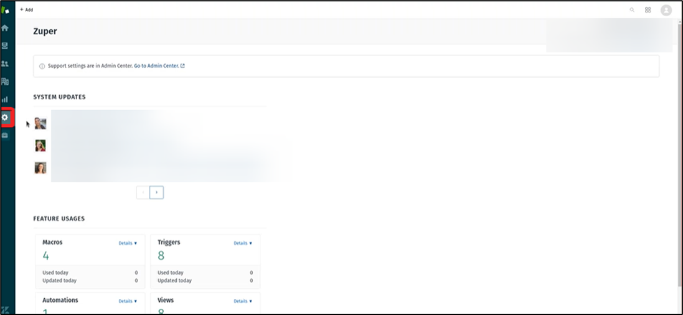Viewport: 683px width, 315px height.
Task: Click first avatar in System Updates
Action: 40,123
